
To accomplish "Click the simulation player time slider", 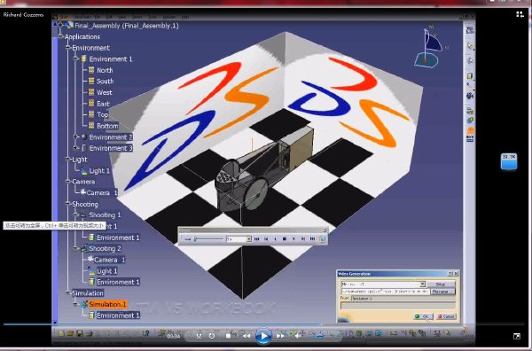I will [208, 239].
